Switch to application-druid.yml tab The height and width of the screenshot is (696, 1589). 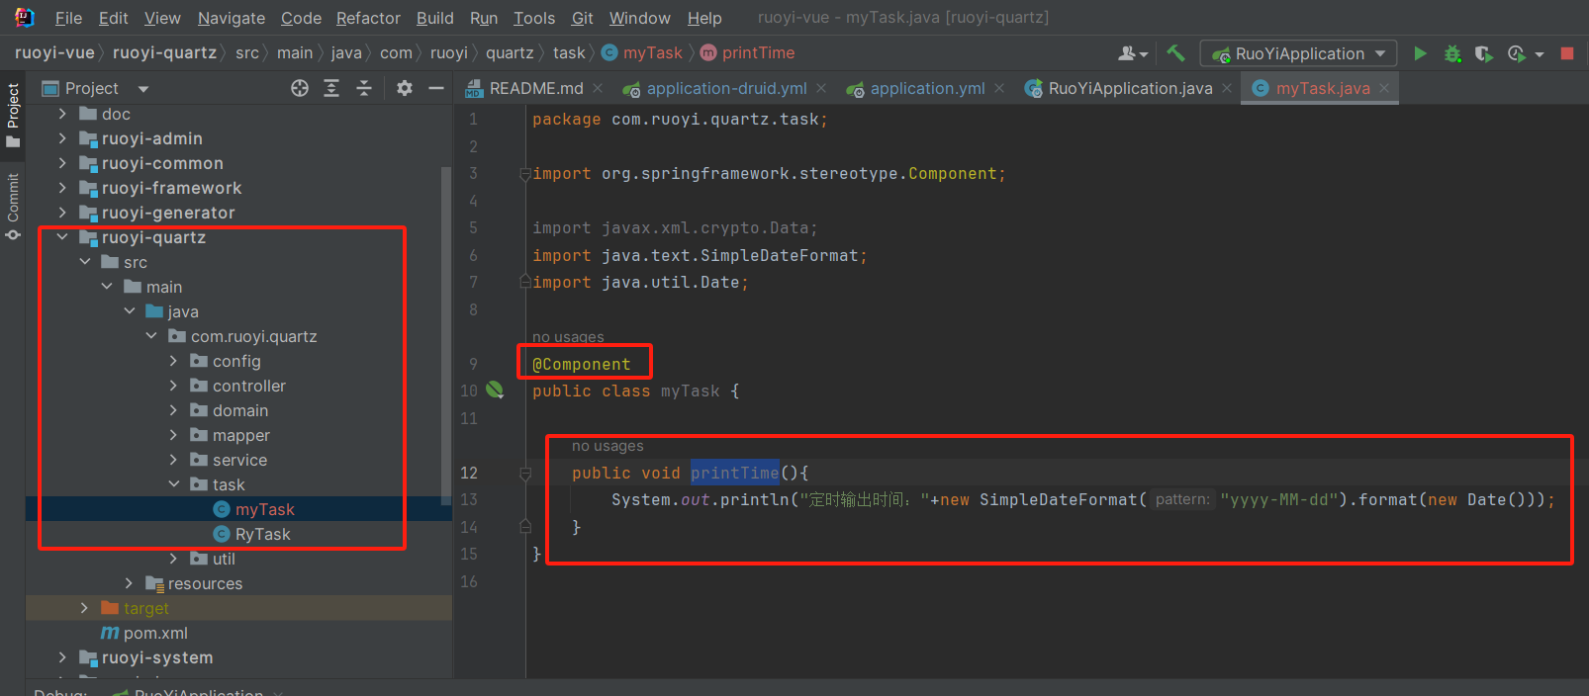pyautogui.click(x=726, y=88)
